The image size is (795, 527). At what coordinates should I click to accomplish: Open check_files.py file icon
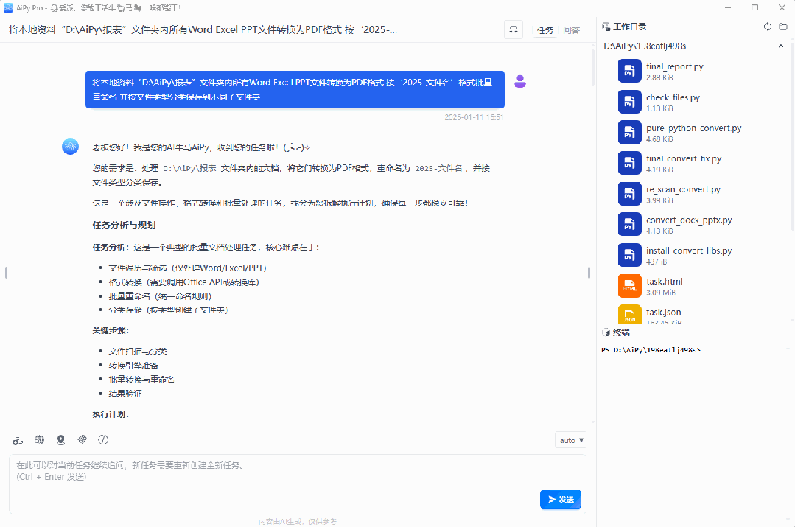(630, 102)
